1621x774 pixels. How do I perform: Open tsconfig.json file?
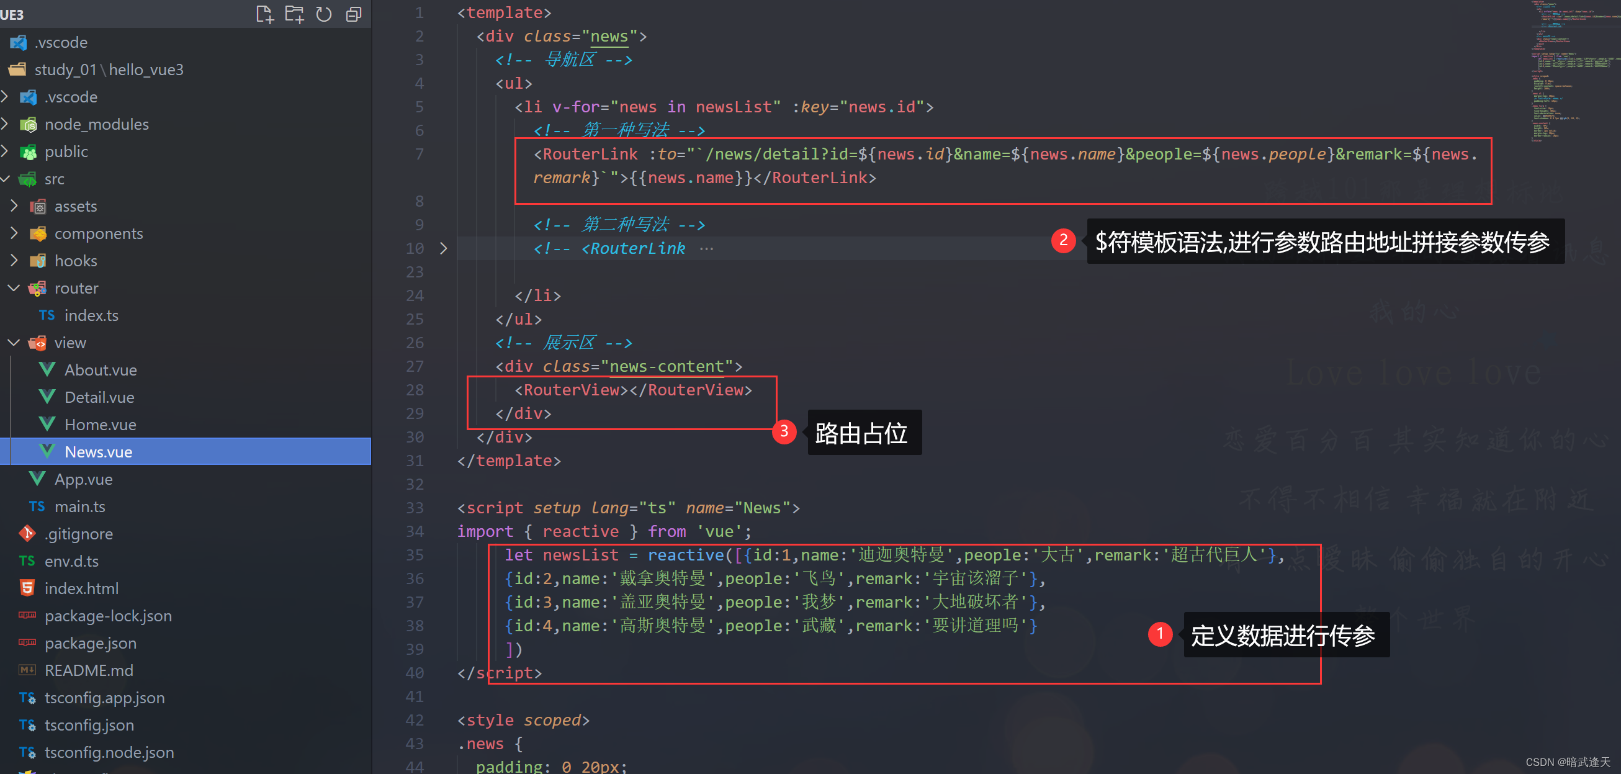click(89, 725)
